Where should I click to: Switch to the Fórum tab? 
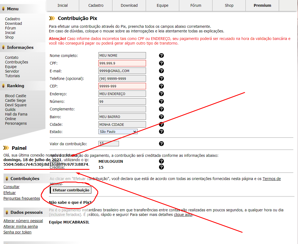point(196,5)
